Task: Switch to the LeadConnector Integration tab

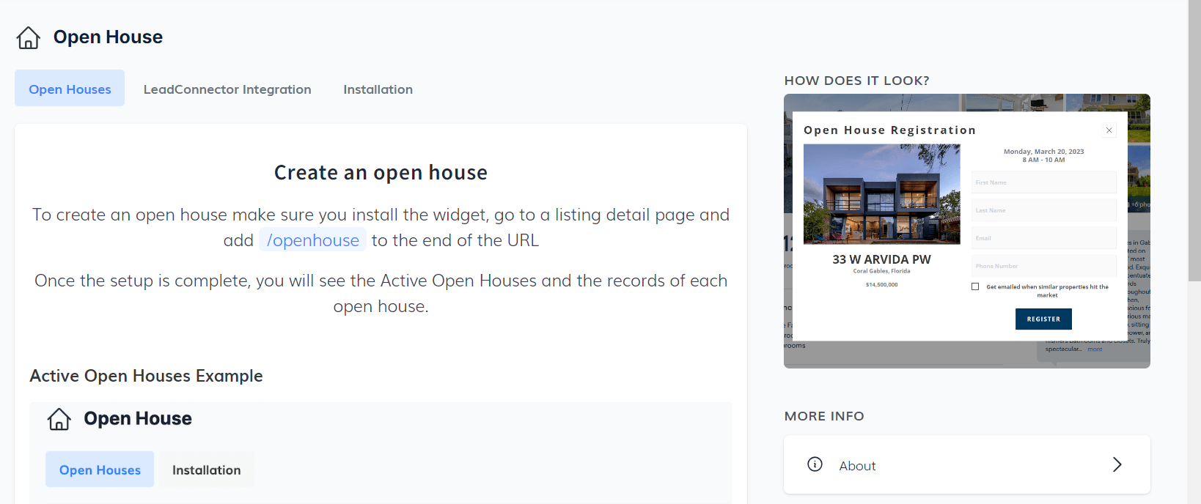Action: (227, 89)
